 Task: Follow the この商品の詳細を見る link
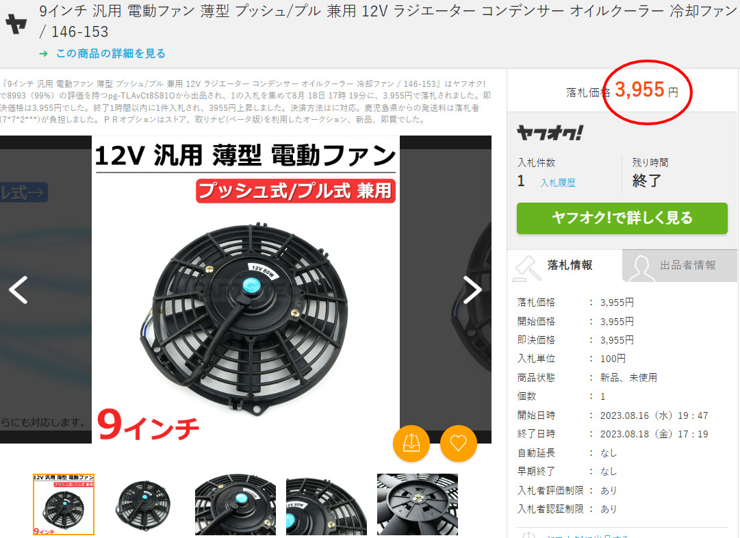click(x=111, y=54)
